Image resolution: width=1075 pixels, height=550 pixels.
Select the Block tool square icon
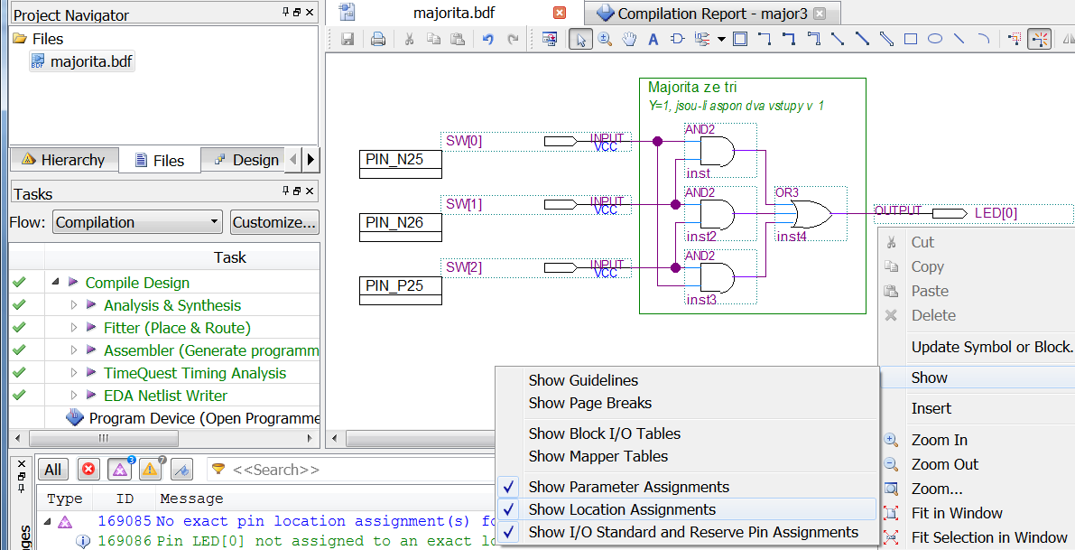[740, 39]
